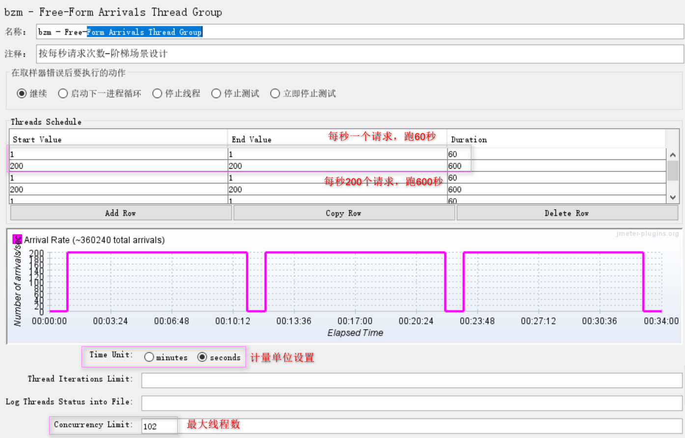The height and width of the screenshot is (438, 685).
Task: Select Duration 600 in second schedule row
Action: 557,166
